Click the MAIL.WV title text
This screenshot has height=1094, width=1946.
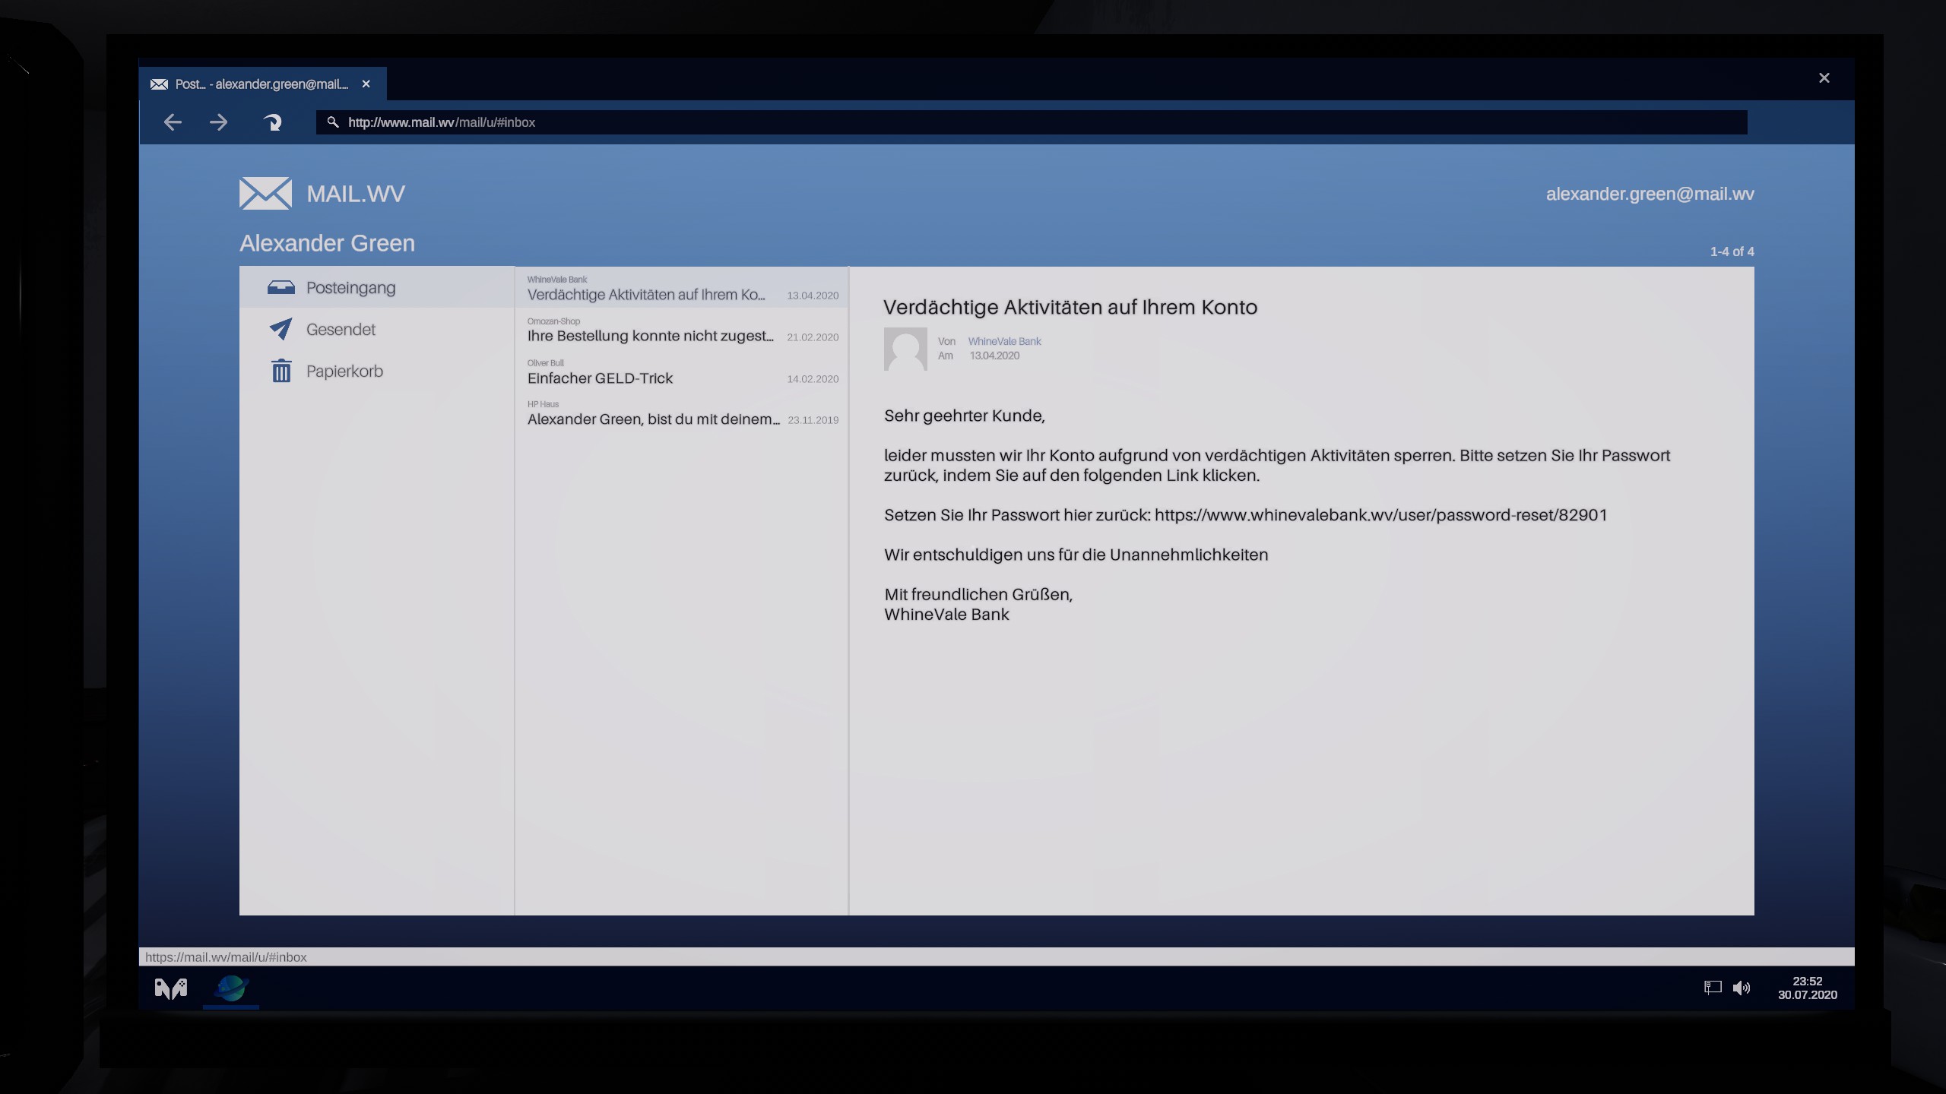coord(356,194)
